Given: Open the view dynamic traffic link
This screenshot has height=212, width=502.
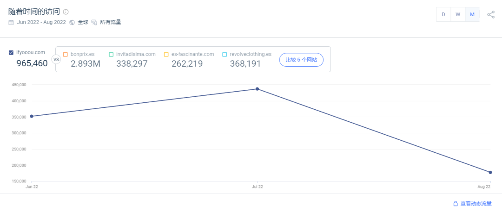Looking at the screenshot, I should (476, 204).
